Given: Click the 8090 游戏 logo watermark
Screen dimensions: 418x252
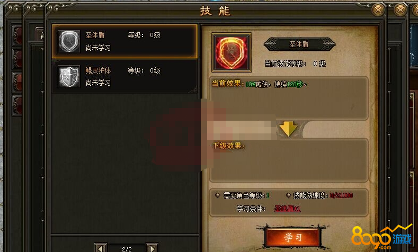Looking at the screenshot, I should [x=382, y=237].
